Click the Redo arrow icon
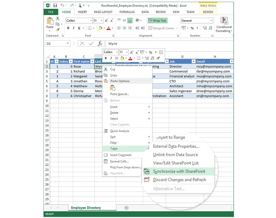The height and width of the screenshot is (218, 276). click(72, 5)
